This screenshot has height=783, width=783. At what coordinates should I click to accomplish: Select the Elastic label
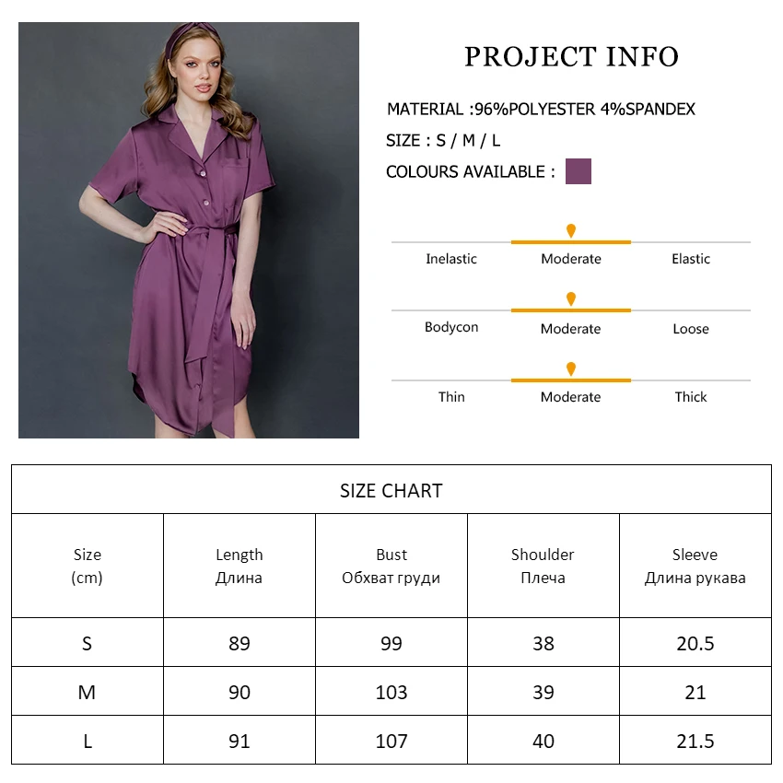(691, 259)
